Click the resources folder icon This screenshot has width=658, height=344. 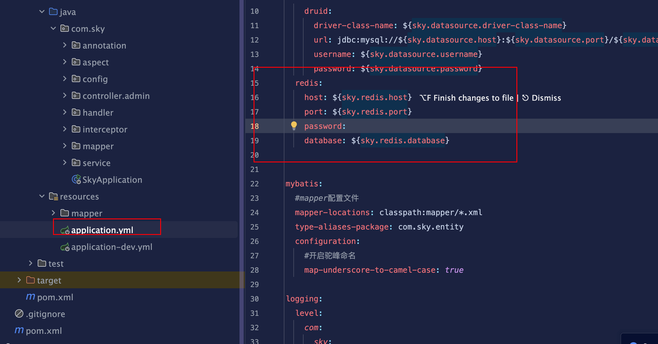(x=53, y=196)
